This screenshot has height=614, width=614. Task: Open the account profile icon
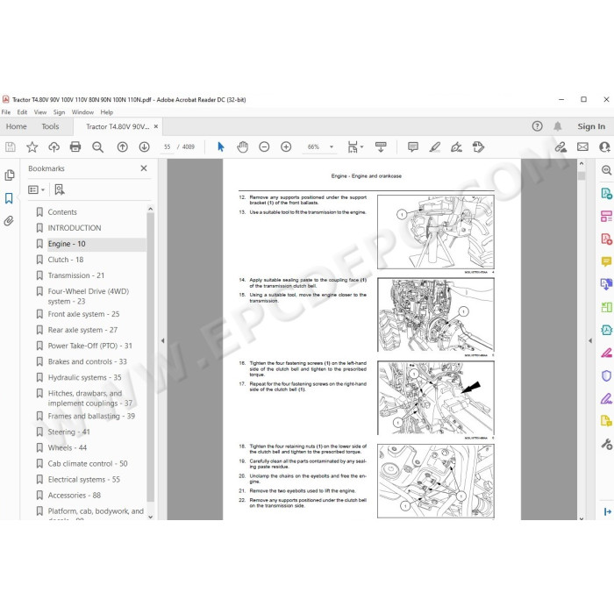604,146
